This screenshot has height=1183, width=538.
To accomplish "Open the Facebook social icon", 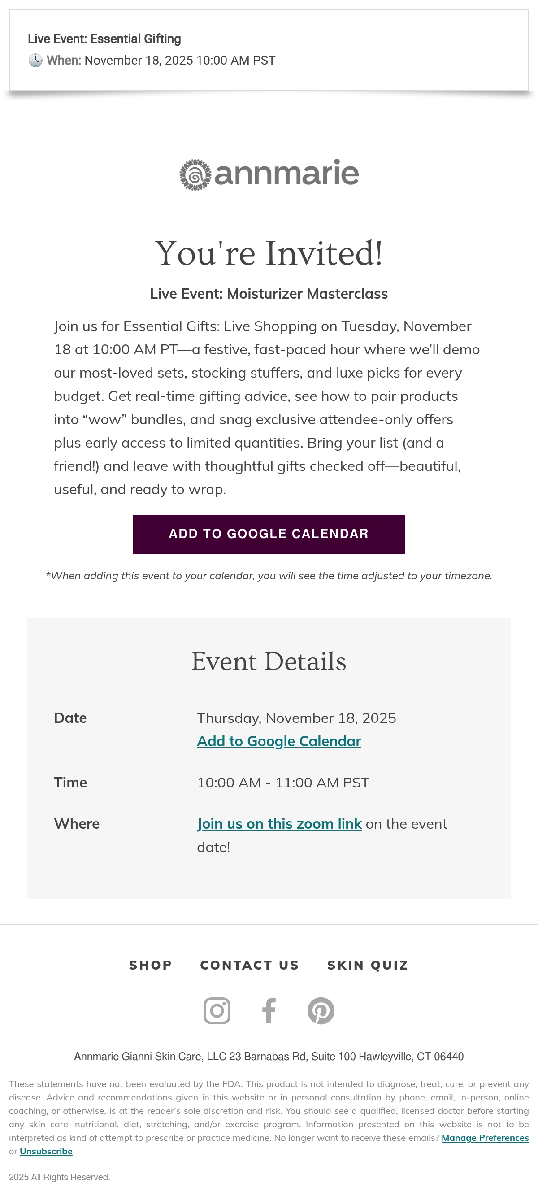I will [x=269, y=1010].
